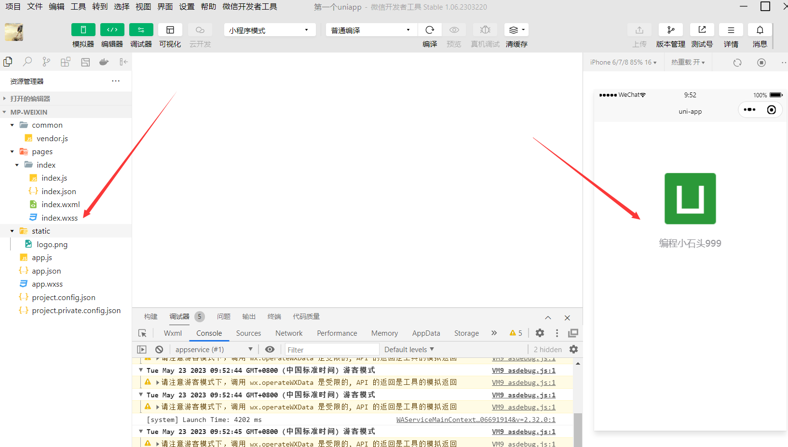Collapse the common folder
This screenshot has height=447, width=788.
(12, 125)
